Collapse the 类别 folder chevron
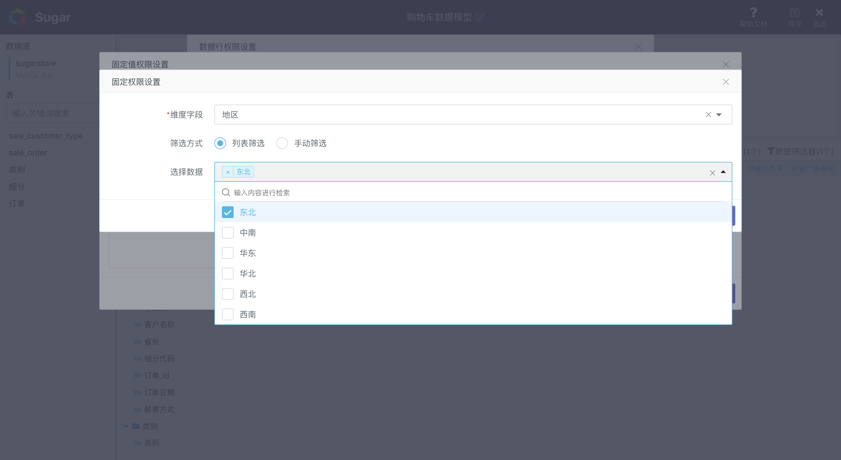The height and width of the screenshot is (460, 841). click(126, 426)
